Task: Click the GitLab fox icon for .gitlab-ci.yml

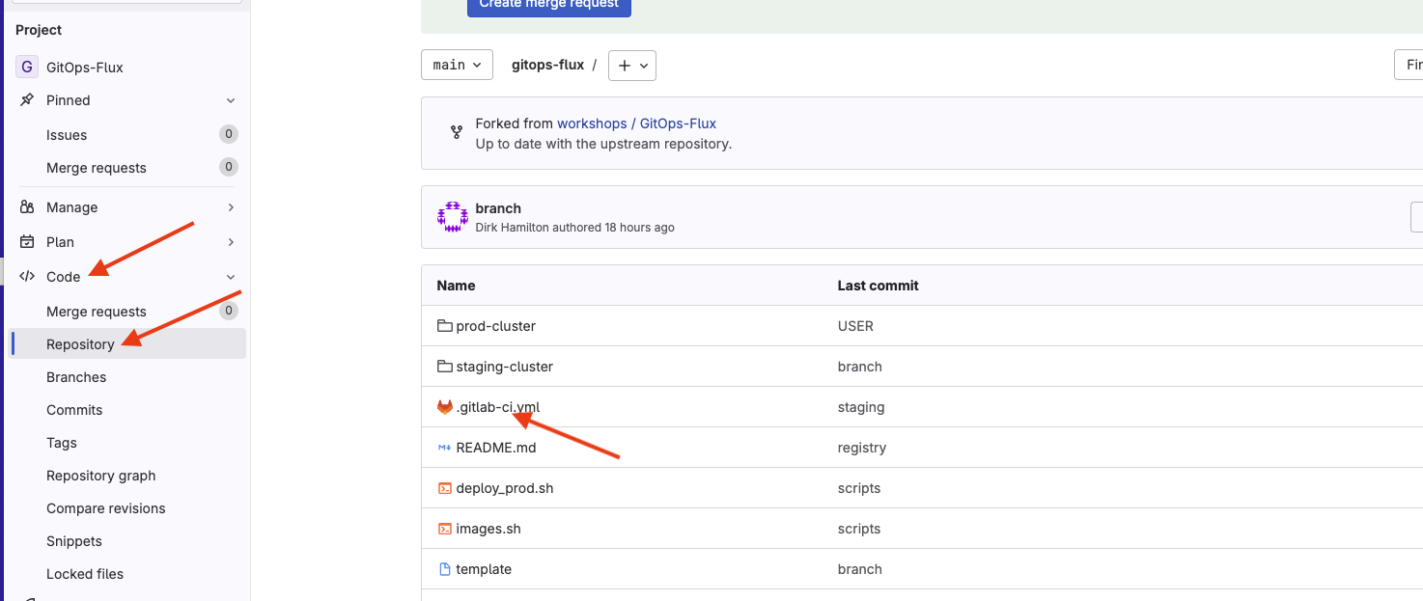Action: (445, 407)
